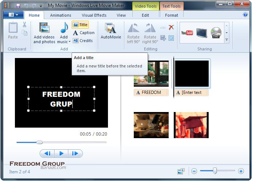Viewport: 253px width, 182px height.
Task: Open the View tab
Action: [121, 15]
